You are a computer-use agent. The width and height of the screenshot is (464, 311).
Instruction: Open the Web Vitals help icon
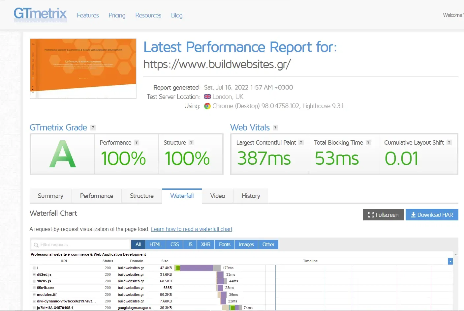tap(276, 127)
